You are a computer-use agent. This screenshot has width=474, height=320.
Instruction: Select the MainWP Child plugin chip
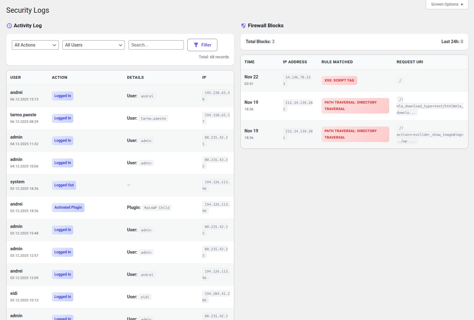coord(157,207)
